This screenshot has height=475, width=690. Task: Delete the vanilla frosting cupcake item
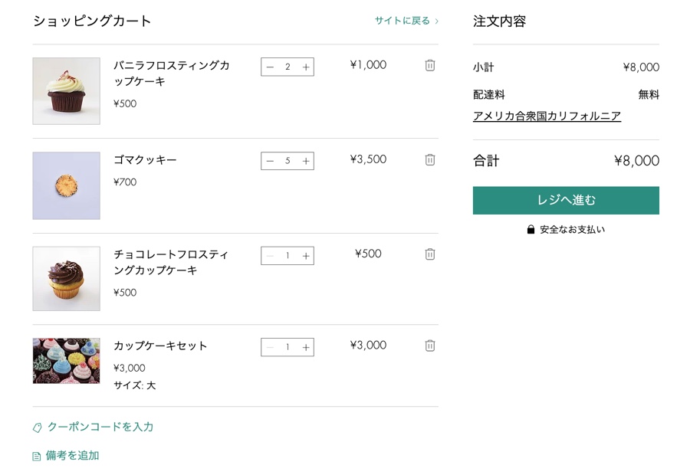430,65
